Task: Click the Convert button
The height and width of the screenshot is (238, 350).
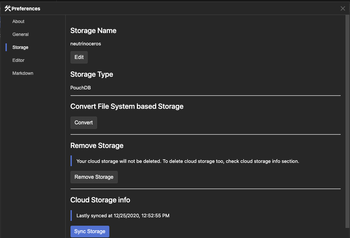Action: (x=83, y=123)
